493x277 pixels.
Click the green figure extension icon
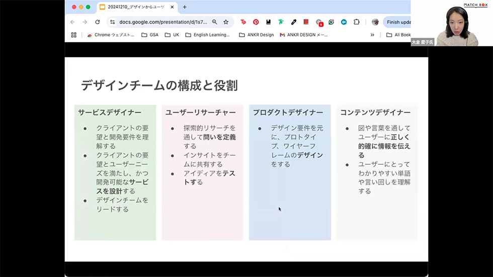(x=281, y=22)
